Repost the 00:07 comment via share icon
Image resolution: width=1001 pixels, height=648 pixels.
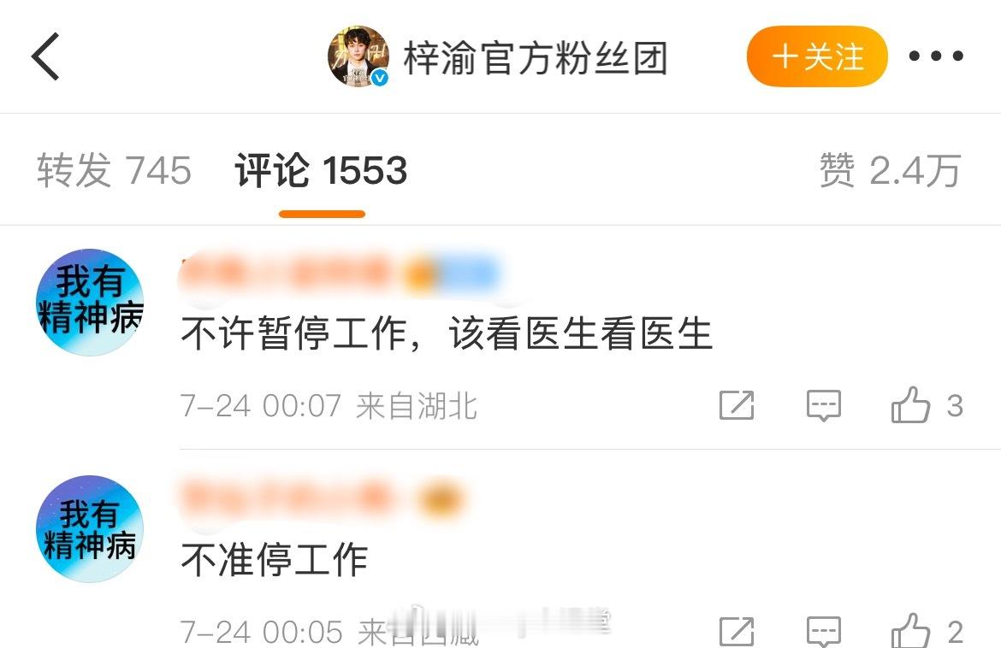[737, 405]
